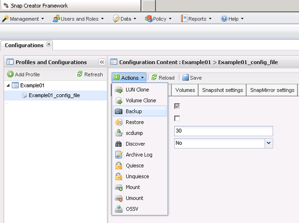Switch to the Volumes tab

pos(185,90)
